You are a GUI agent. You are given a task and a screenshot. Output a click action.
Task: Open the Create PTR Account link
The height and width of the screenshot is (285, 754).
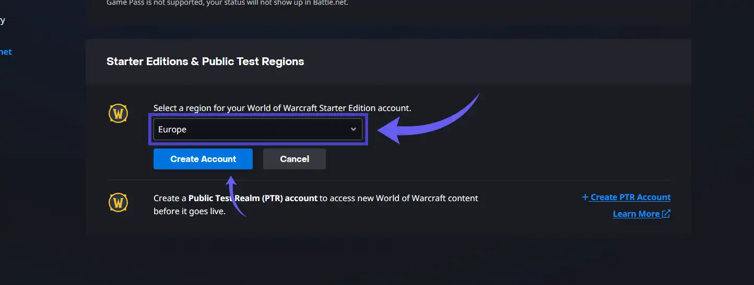click(630, 197)
